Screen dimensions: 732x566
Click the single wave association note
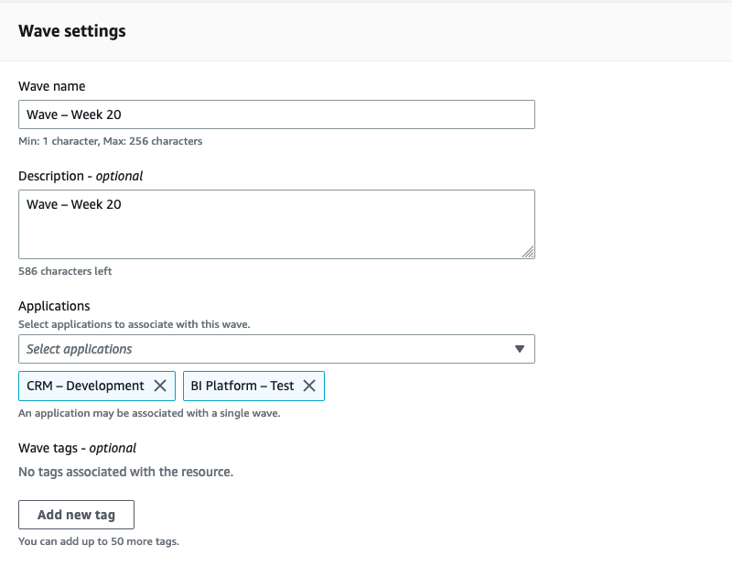tap(149, 413)
